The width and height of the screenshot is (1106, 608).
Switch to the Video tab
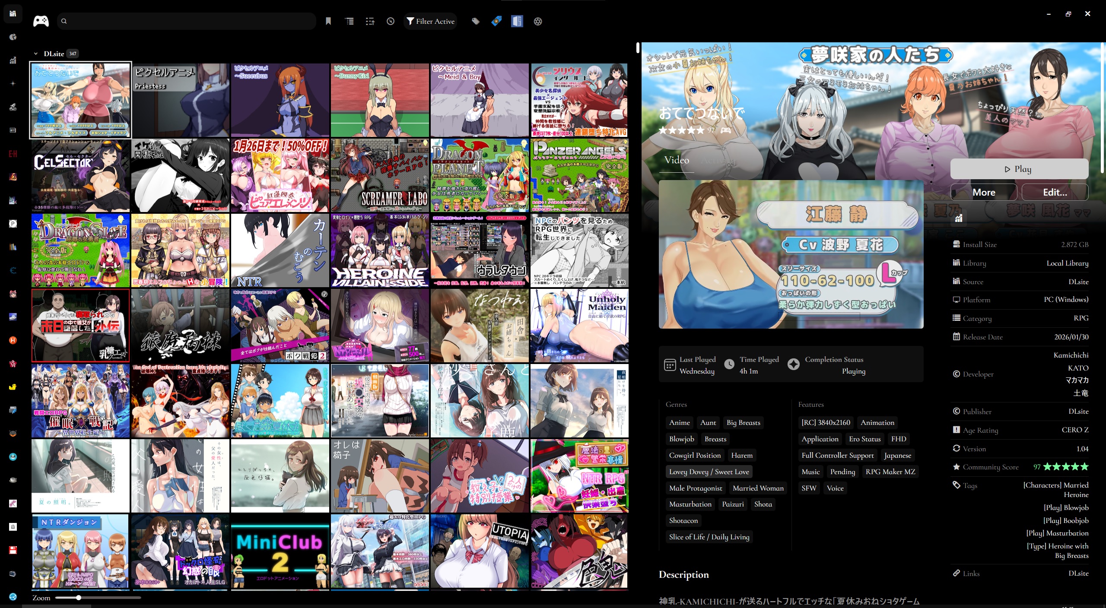677,160
